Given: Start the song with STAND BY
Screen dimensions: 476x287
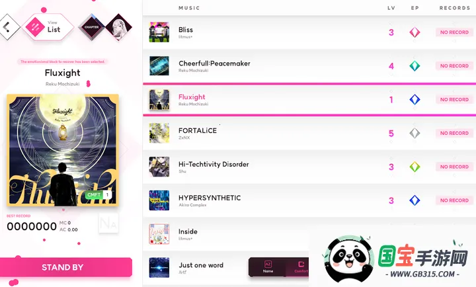Looking at the screenshot, I should point(66,267).
